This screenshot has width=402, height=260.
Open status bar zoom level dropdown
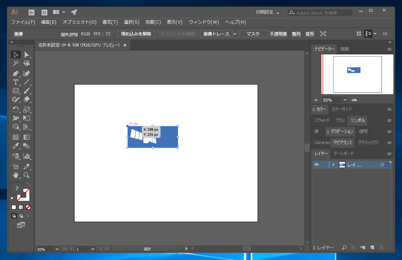click(x=57, y=249)
